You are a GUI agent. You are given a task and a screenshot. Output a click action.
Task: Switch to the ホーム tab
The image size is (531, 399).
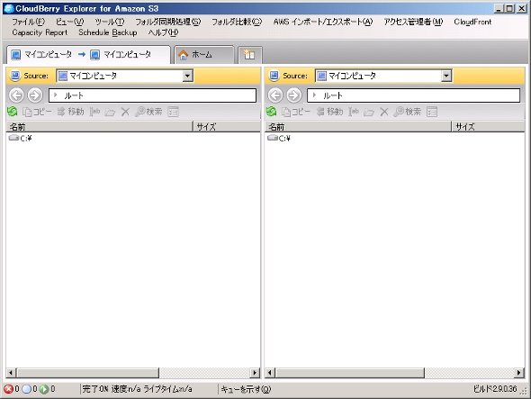(x=204, y=55)
